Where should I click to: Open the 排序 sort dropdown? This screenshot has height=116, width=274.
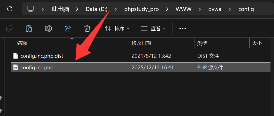click(117, 28)
